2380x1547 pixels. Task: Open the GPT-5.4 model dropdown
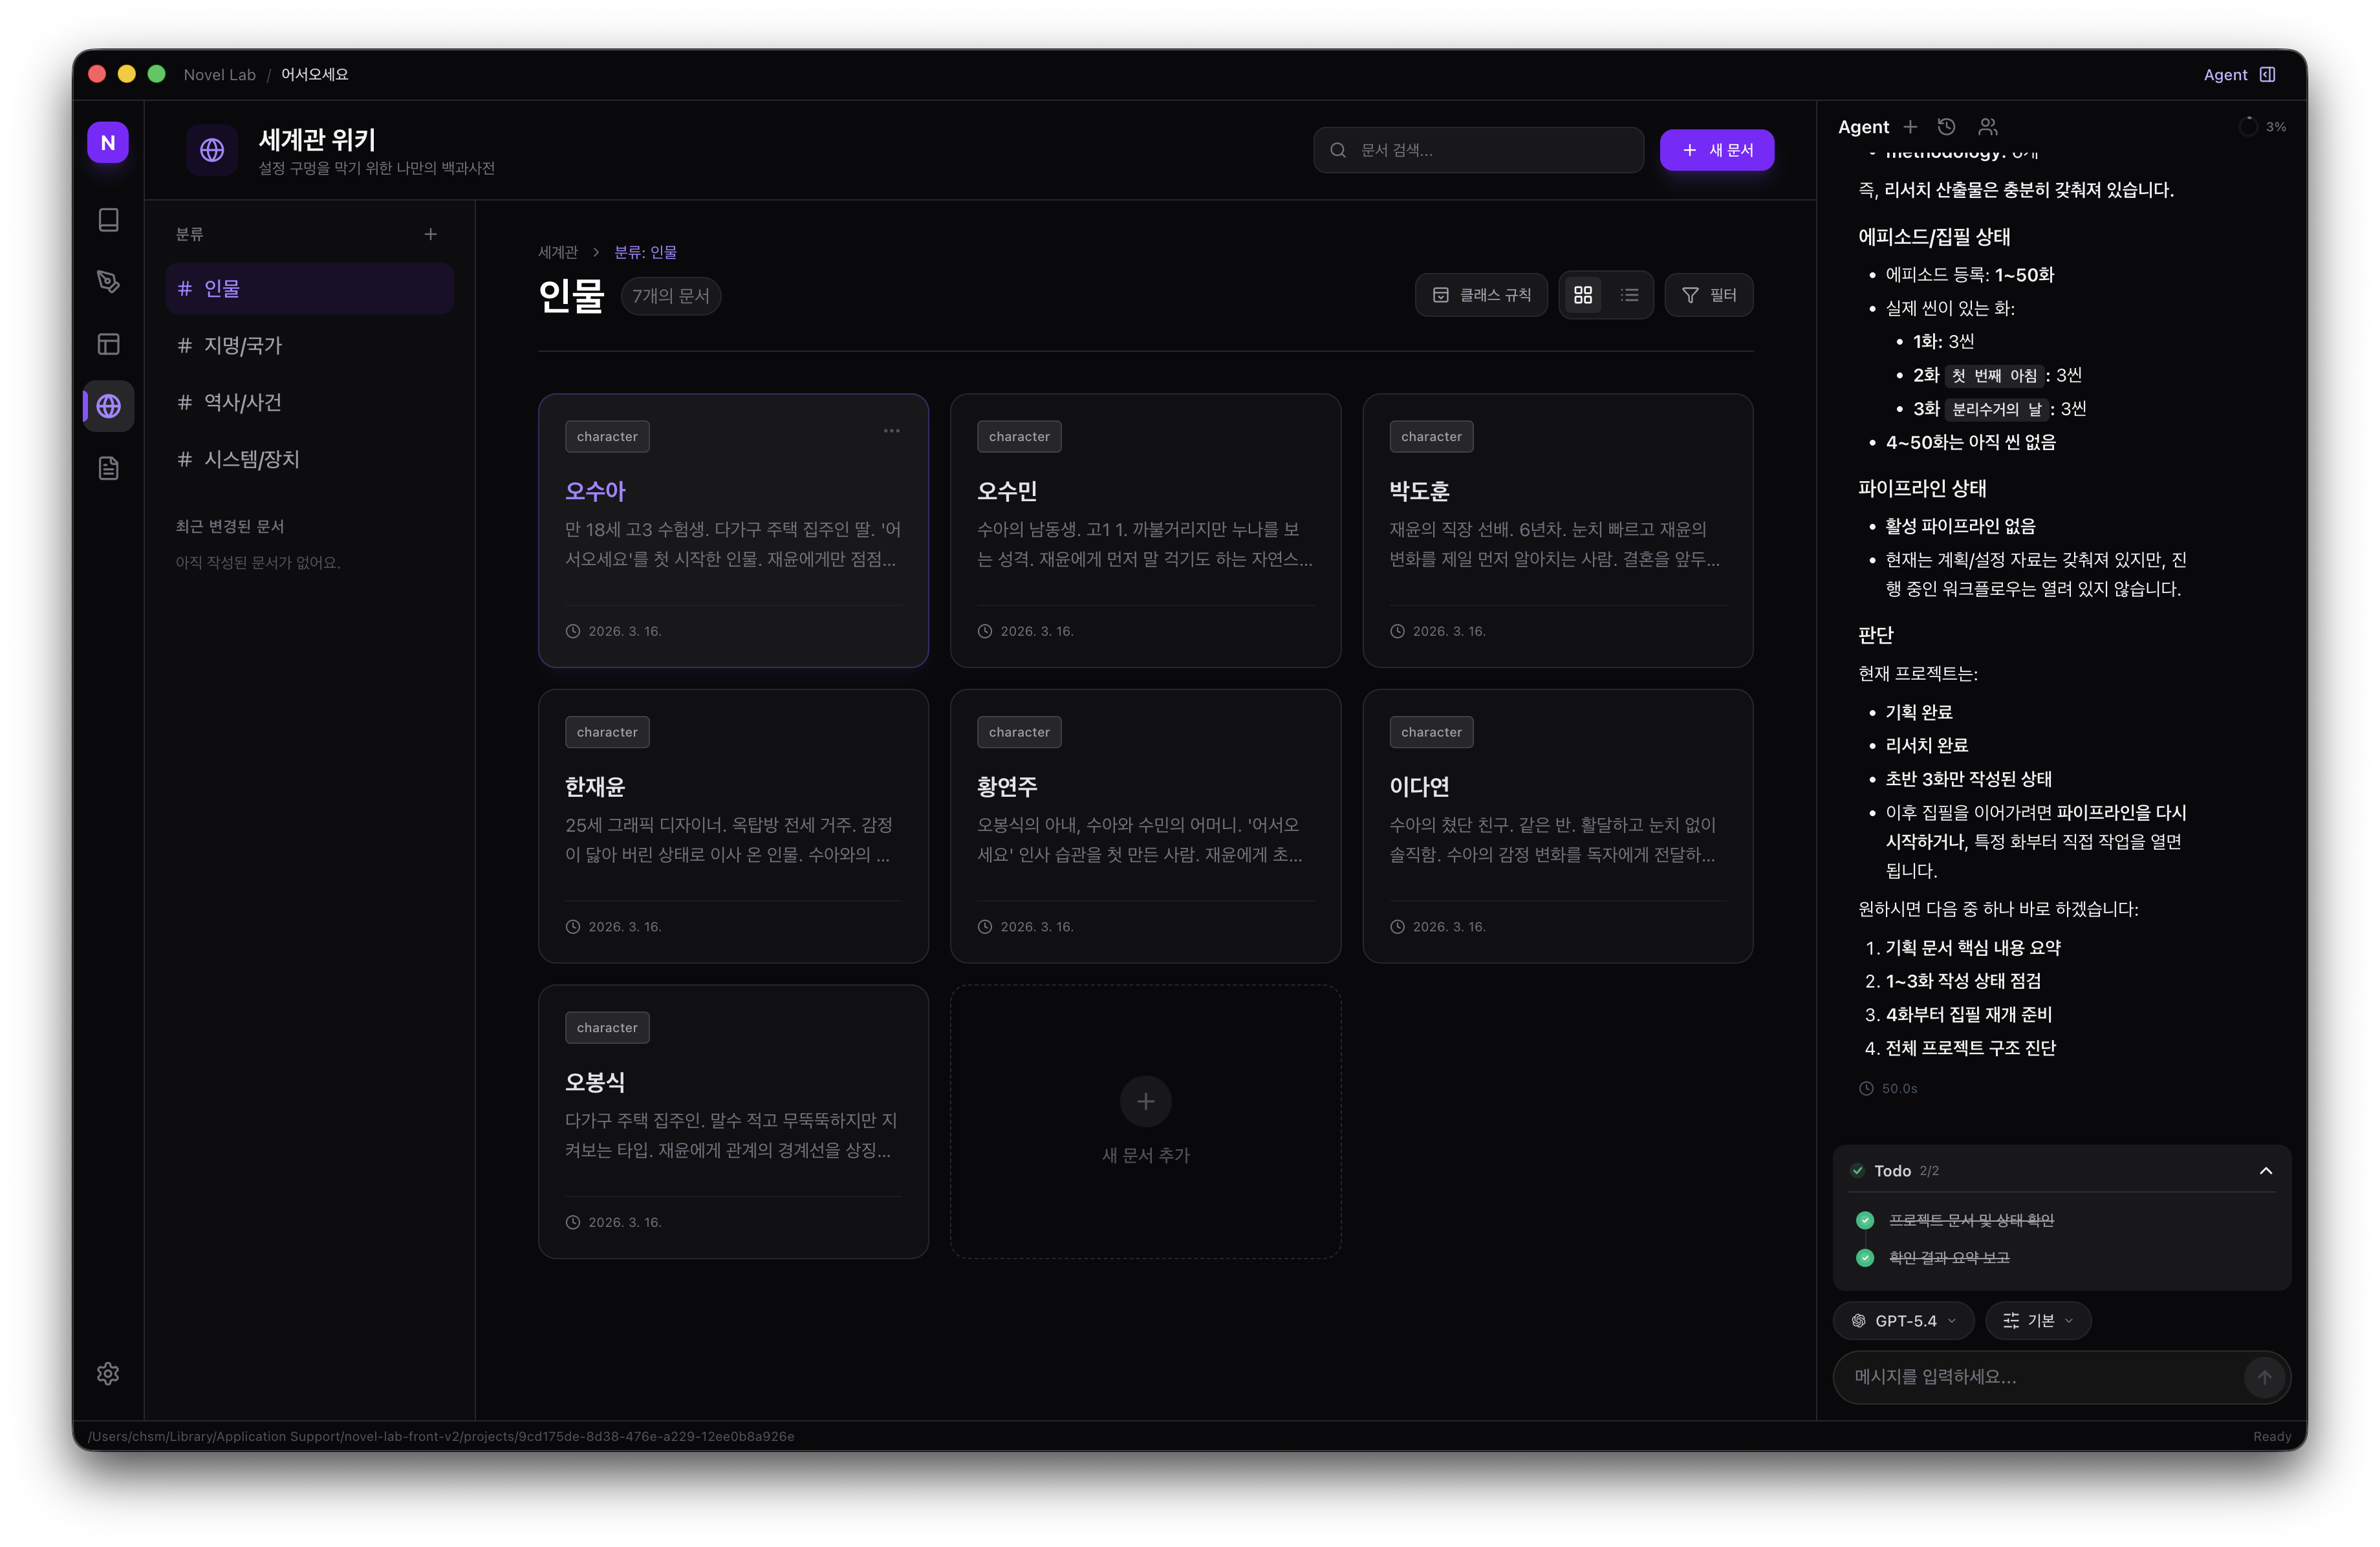pyautogui.click(x=1903, y=1320)
